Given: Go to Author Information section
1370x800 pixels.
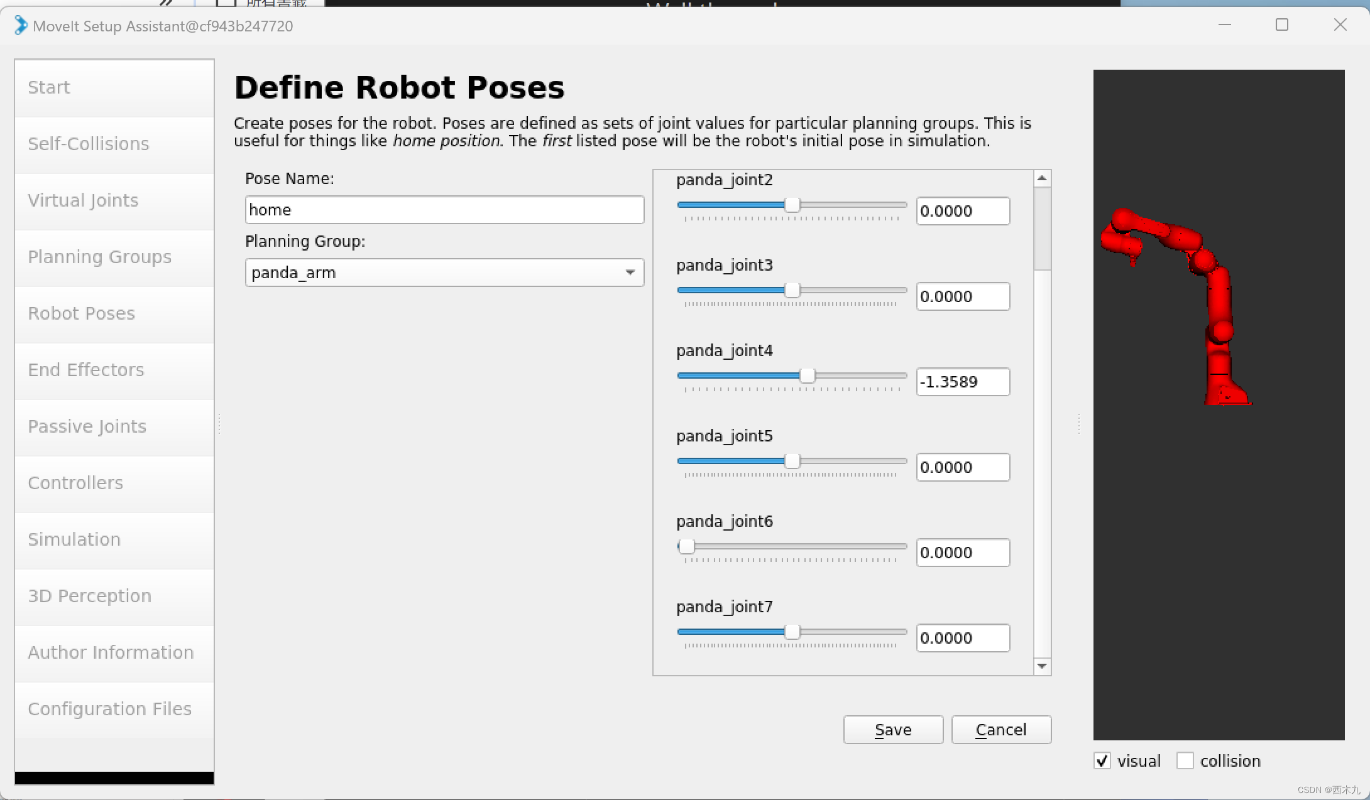Looking at the screenshot, I should [114, 653].
